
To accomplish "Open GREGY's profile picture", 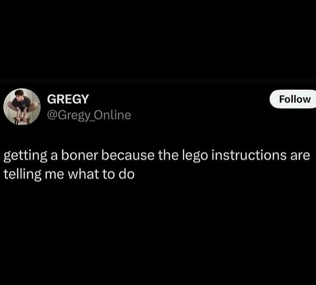I will tap(21, 107).
